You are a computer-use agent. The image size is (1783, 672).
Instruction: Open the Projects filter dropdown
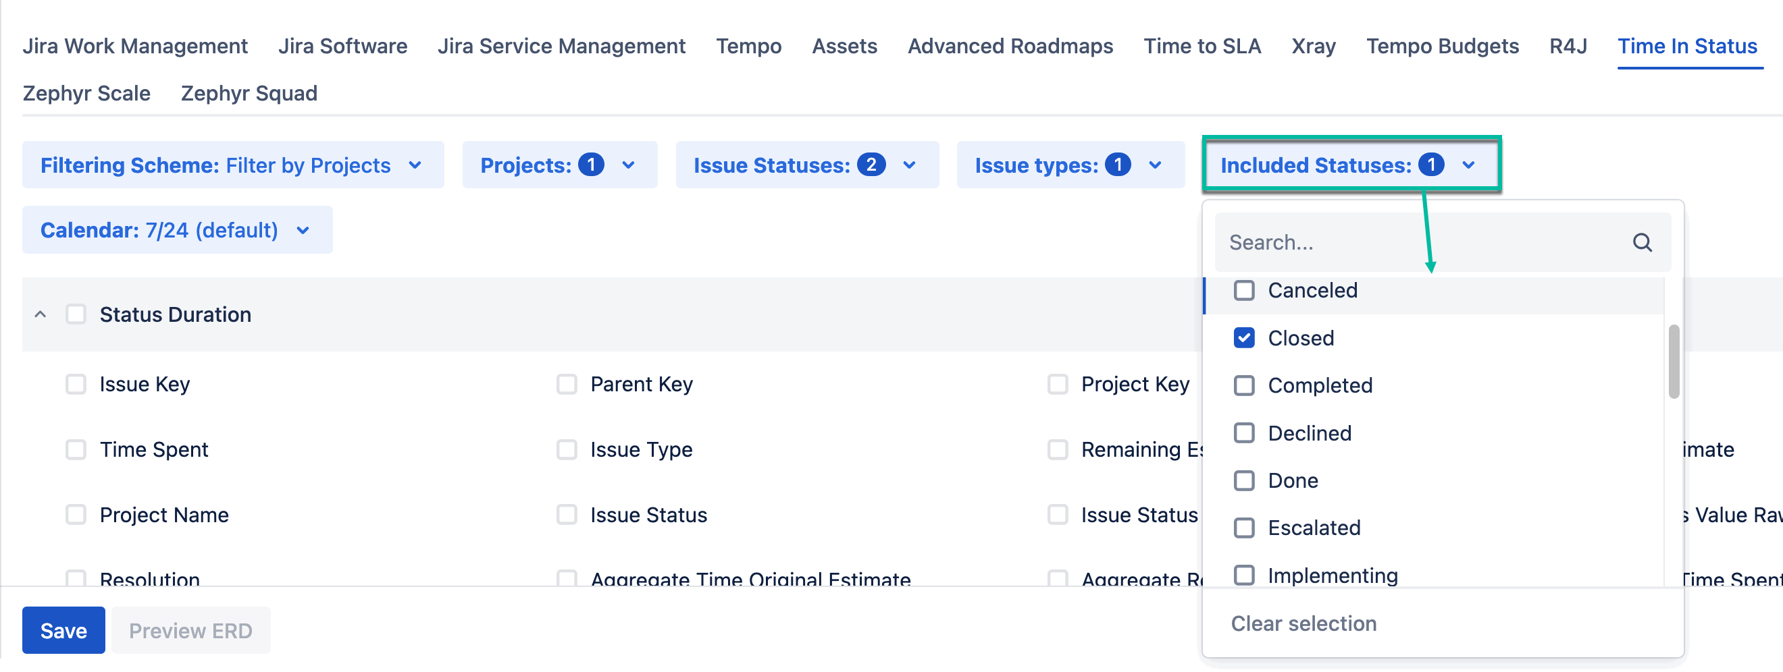click(559, 165)
